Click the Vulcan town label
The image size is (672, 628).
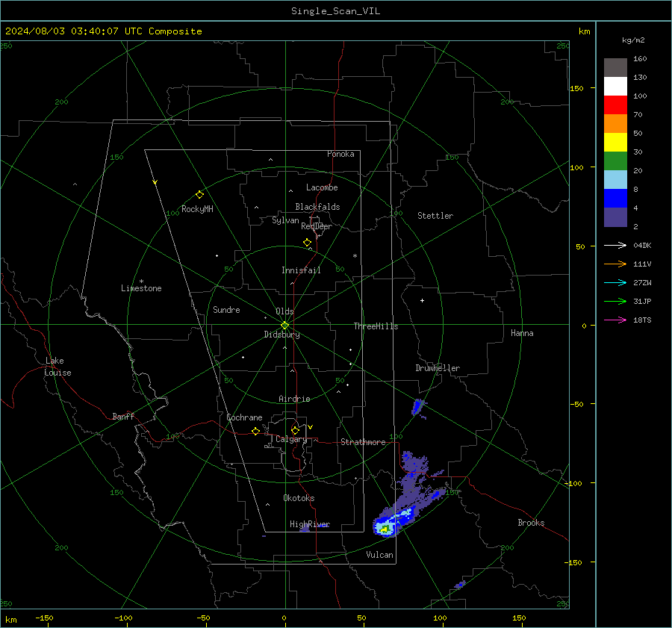(x=380, y=555)
